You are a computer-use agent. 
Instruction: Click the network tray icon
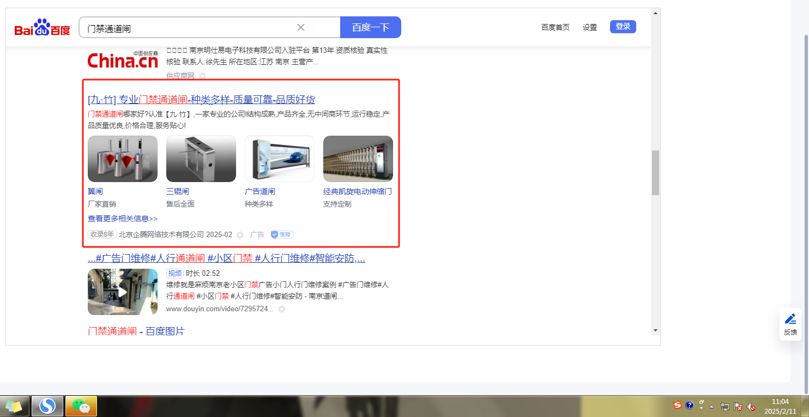(725, 407)
